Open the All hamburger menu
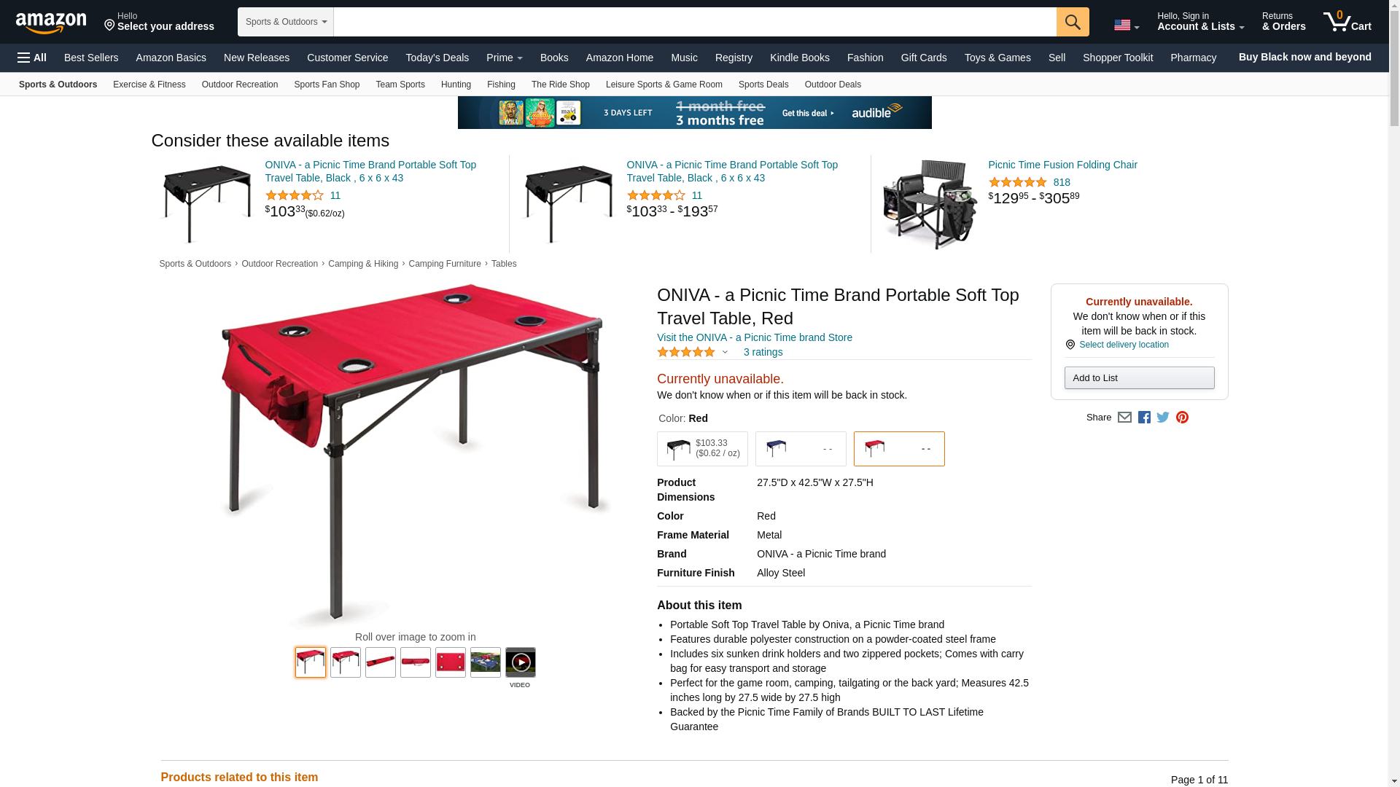This screenshot has height=787, width=1400. [32, 58]
